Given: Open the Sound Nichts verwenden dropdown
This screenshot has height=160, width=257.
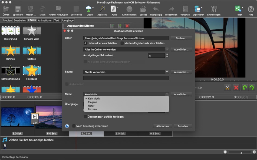Looking at the screenshot, I should (126, 72).
